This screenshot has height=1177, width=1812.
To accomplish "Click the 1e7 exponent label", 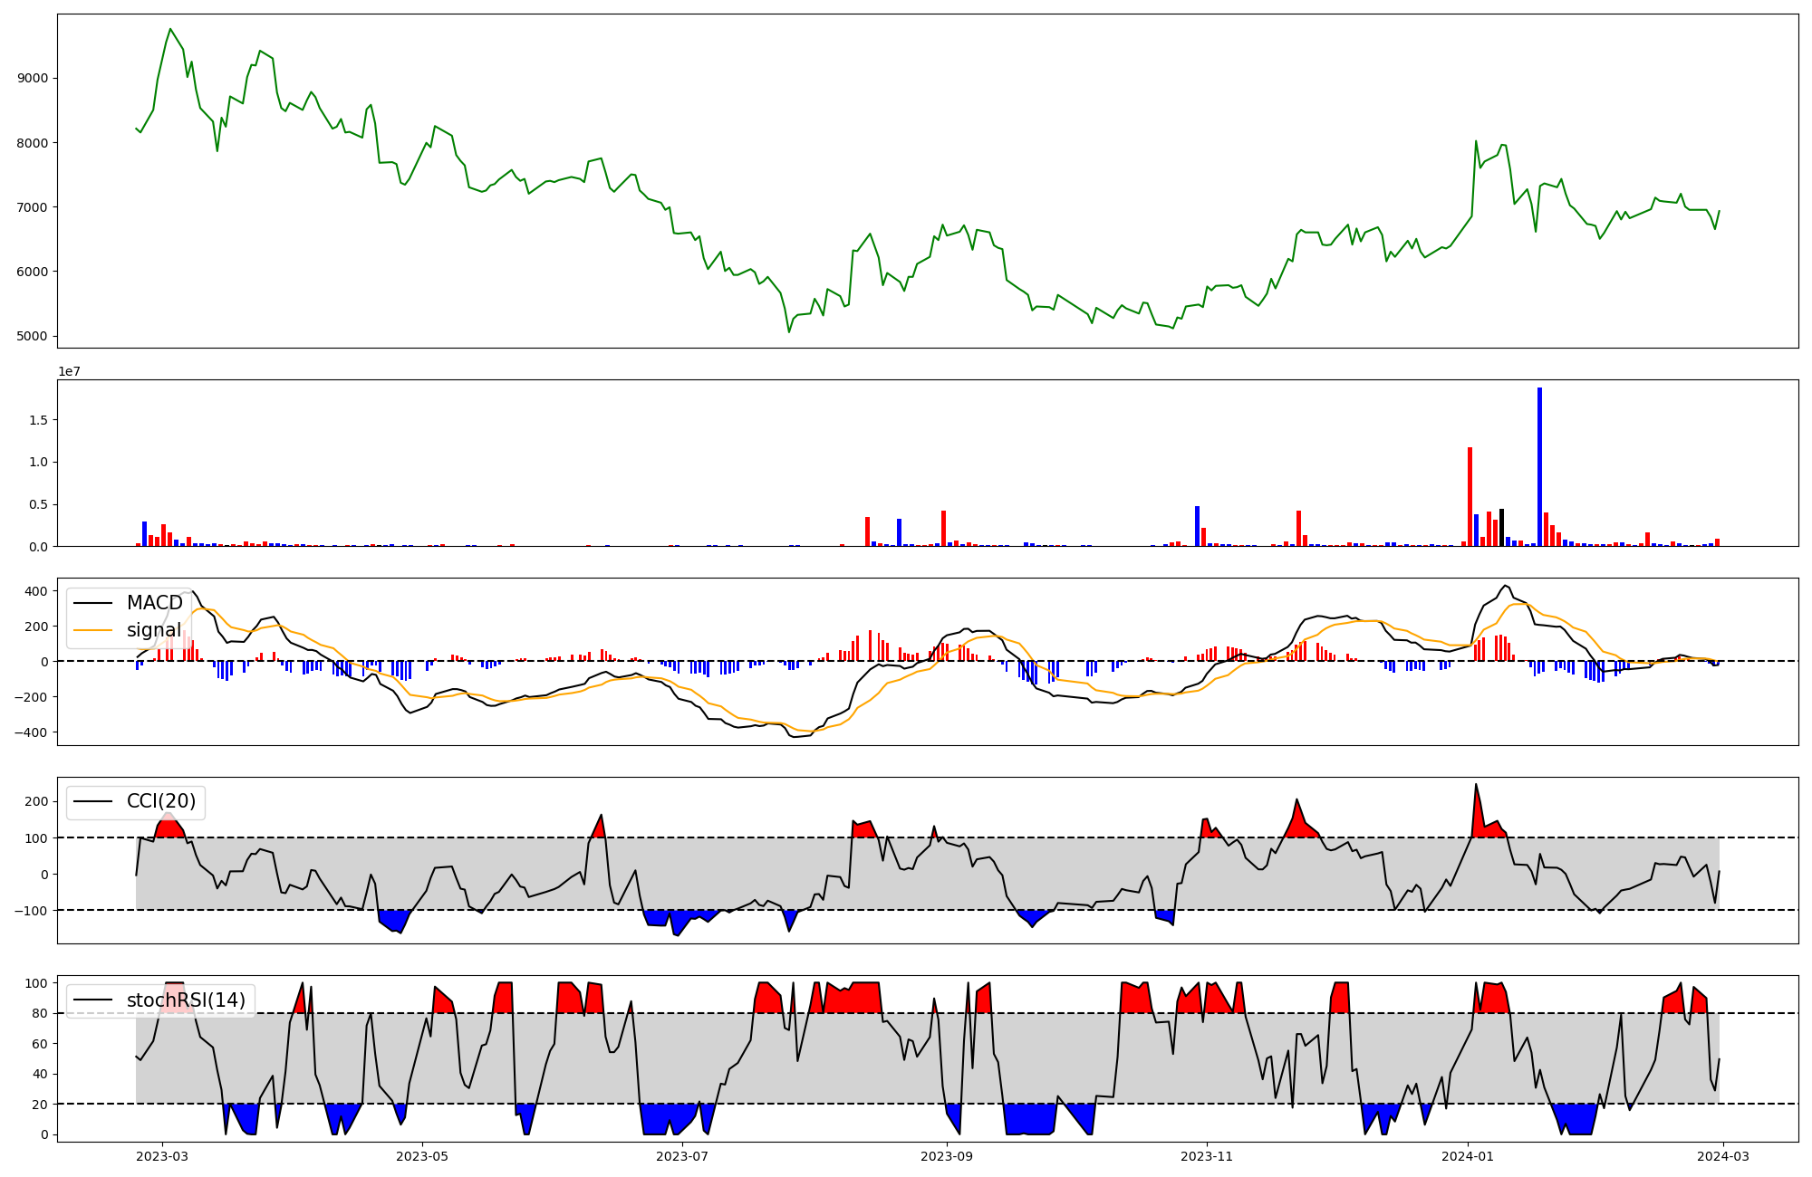I will pyautogui.click(x=69, y=371).
